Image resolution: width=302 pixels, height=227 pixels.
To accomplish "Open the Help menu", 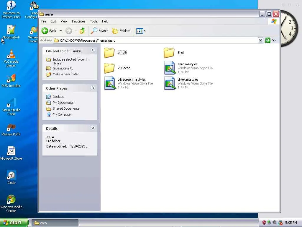I will pyautogui.click(x=105, y=21).
